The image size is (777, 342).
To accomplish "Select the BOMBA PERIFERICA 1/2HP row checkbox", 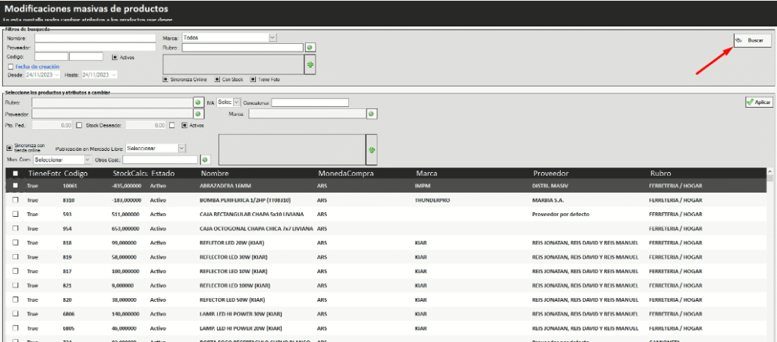I will click(15, 199).
